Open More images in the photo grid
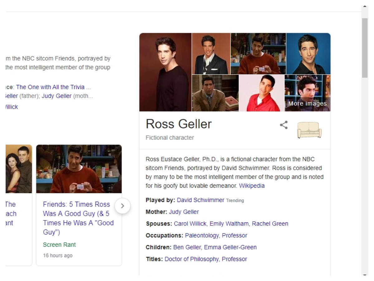 click(307, 93)
